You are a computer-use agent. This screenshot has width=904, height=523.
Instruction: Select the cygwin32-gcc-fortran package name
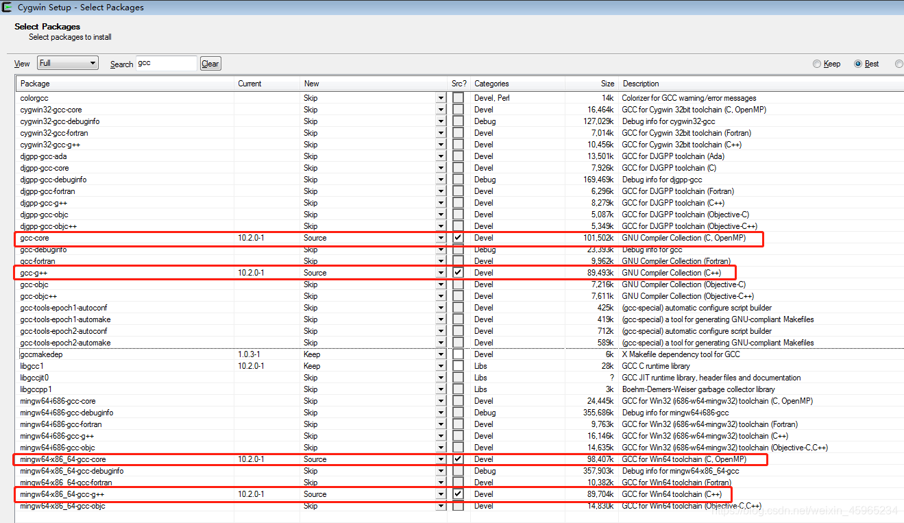(54, 133)
